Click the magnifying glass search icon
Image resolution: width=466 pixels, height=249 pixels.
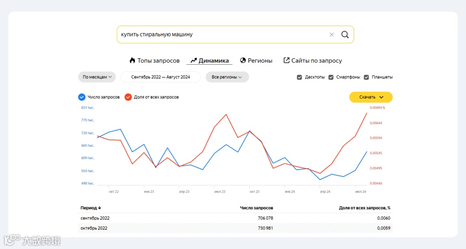coord(345,35)
